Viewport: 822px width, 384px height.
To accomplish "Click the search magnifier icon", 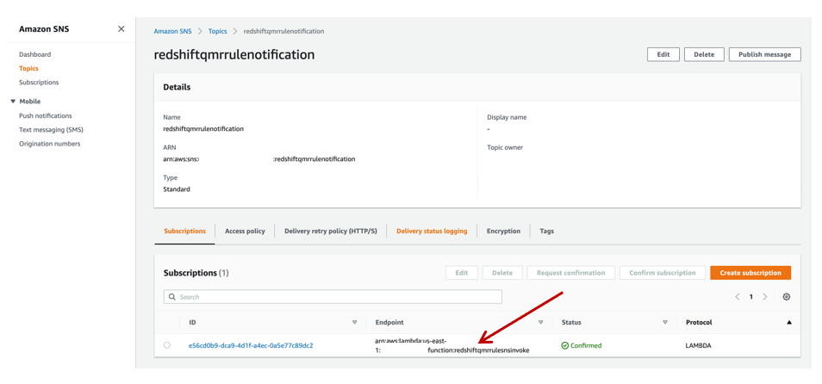I will coord(172,296).
